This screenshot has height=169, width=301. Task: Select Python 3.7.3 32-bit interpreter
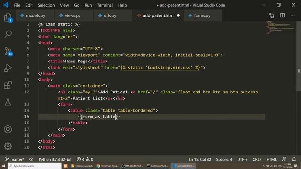[x=55, y=159]
